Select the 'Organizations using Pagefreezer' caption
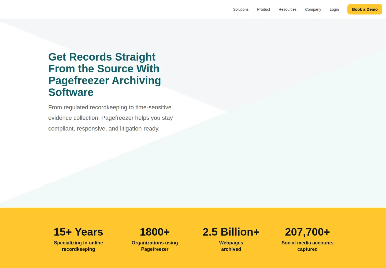386x268 pixels. pyautogui.click(x=155, y=246)
